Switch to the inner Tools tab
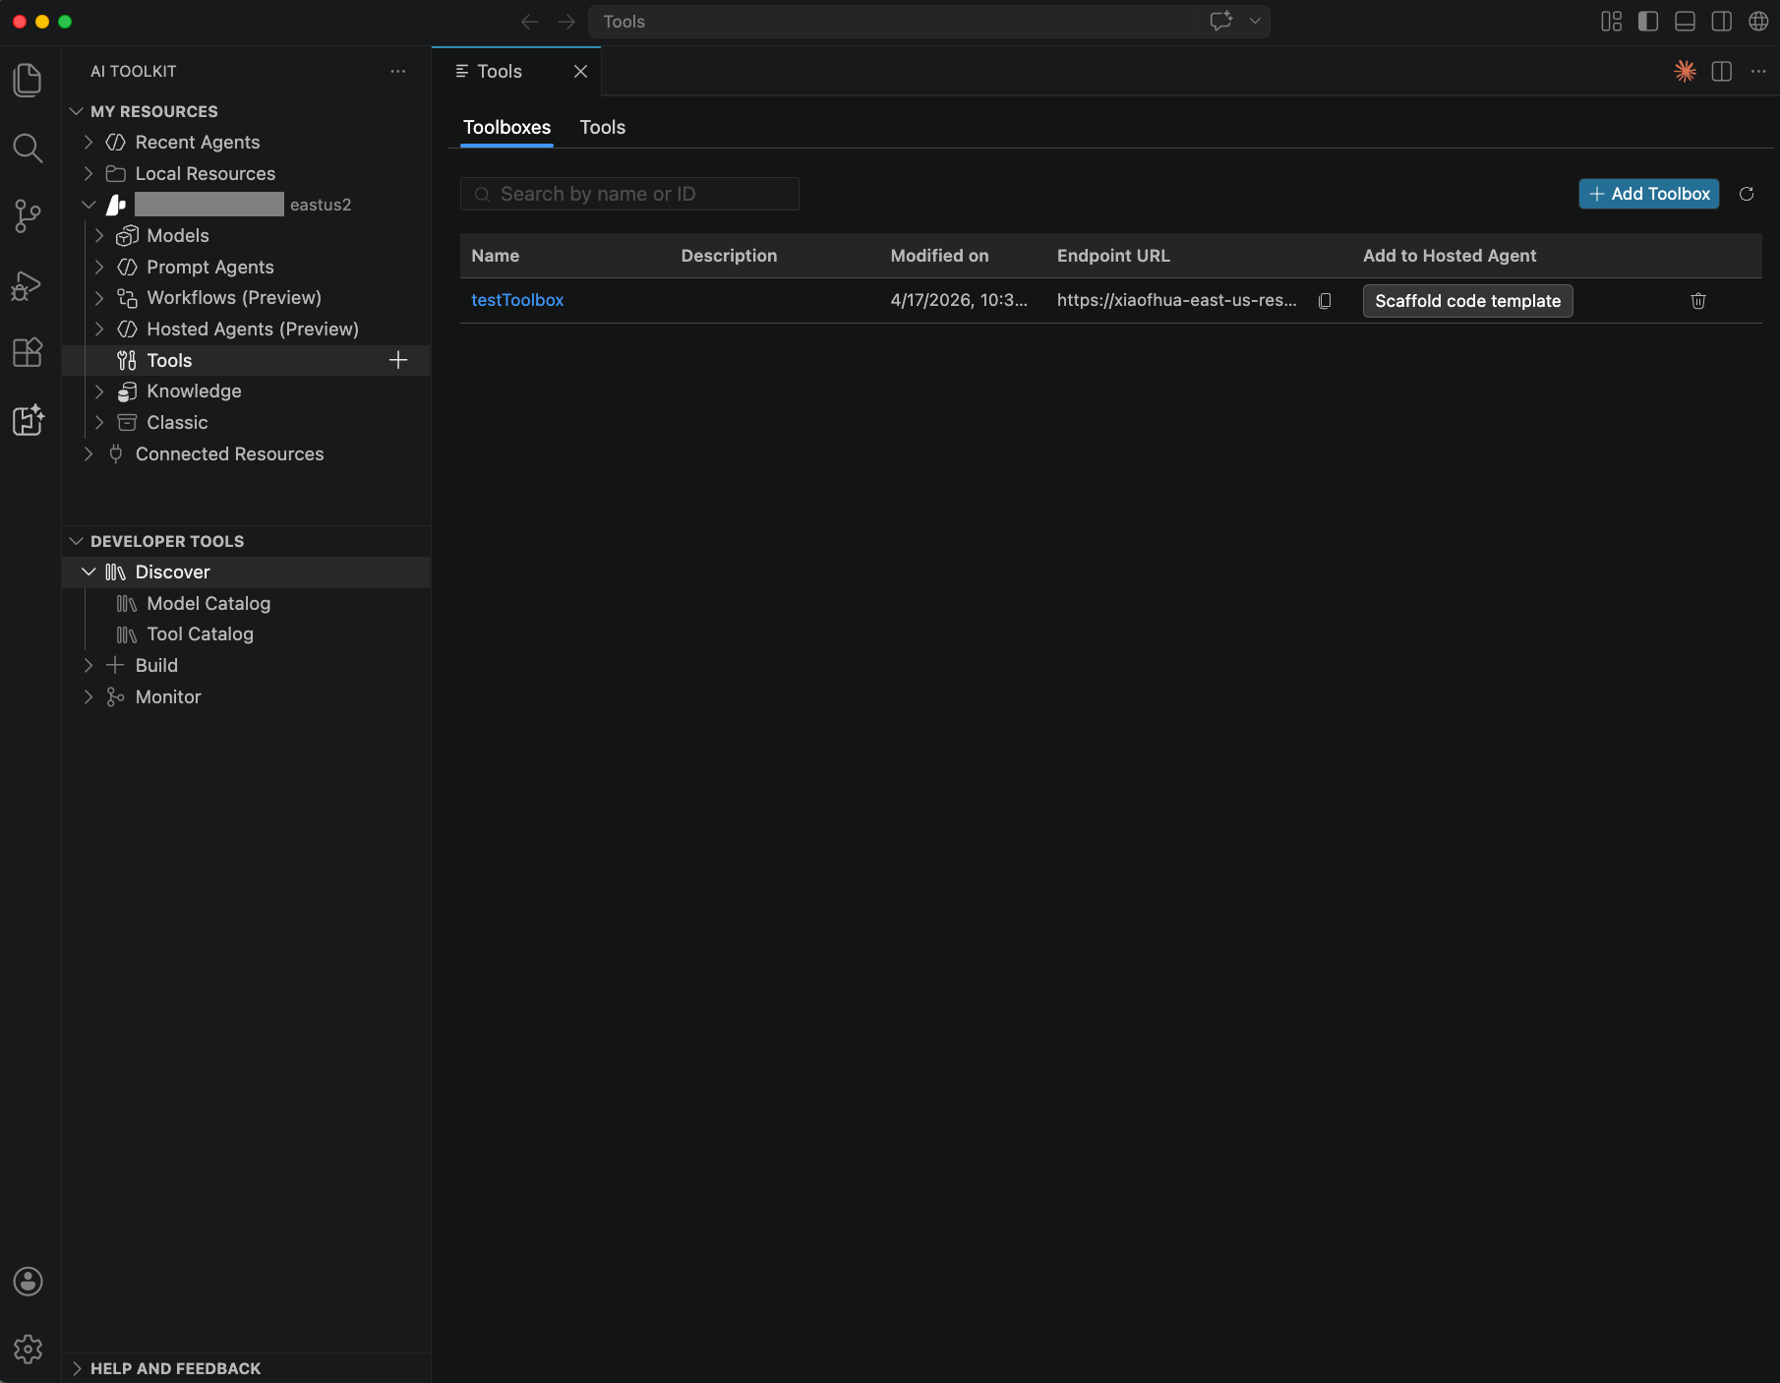 (602, 127)
